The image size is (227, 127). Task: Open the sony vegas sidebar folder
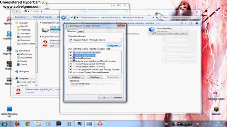pyautogui.click(x=25, y=33)
